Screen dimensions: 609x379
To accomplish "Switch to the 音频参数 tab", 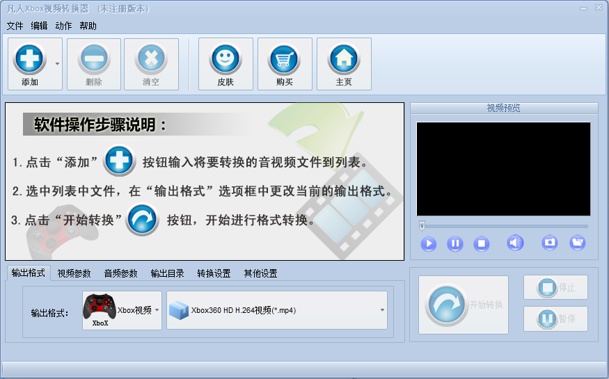I will [121, 273].
